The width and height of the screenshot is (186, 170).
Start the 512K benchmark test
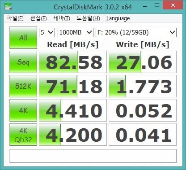point(23,86)
